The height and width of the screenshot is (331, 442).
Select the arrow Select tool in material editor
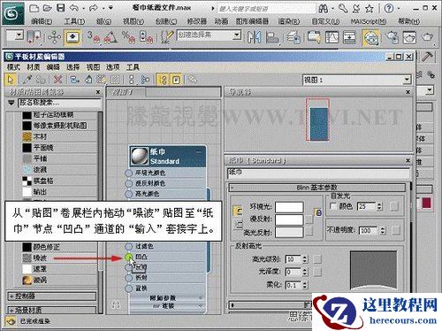(11, 80)
